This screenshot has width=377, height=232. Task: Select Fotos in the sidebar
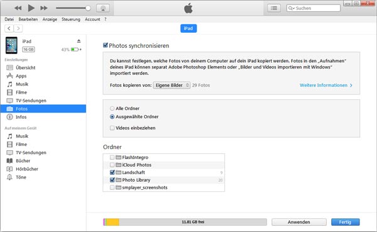[43, 109]
